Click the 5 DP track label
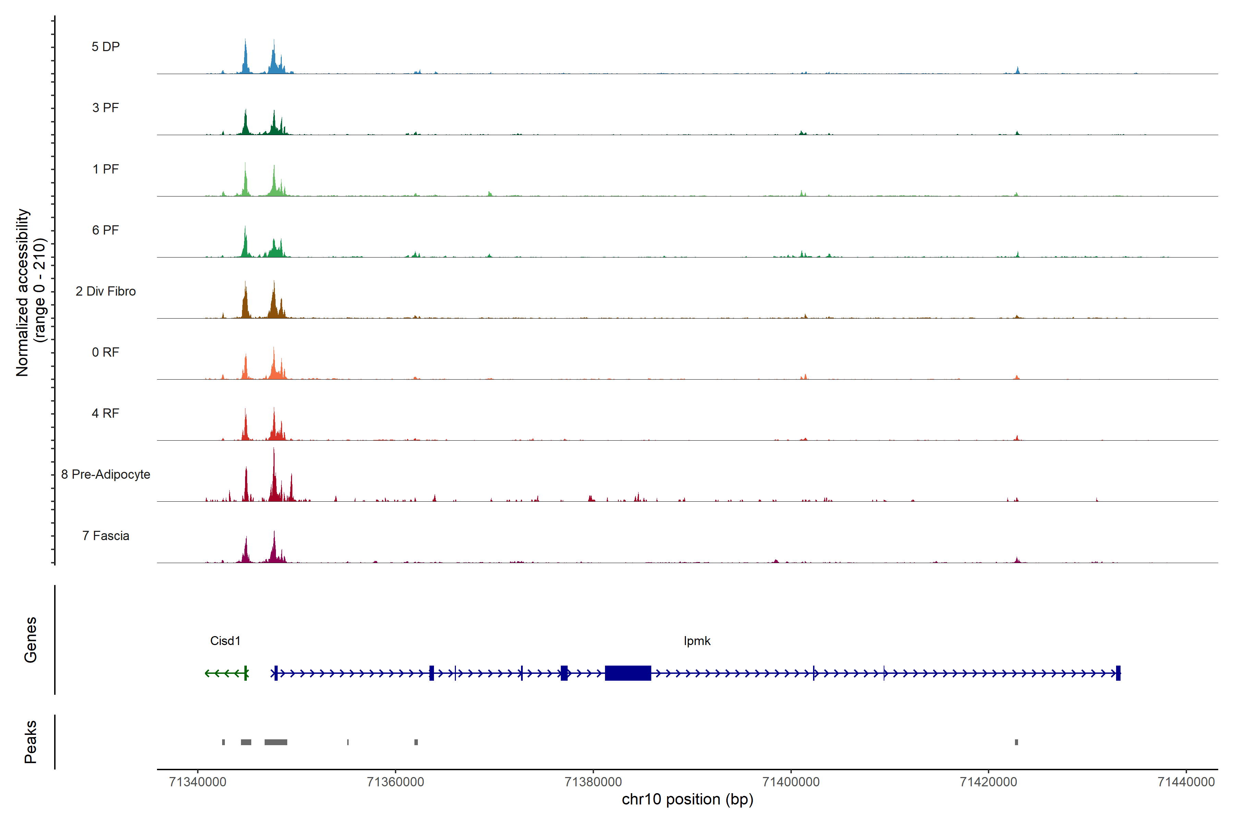Screen dimensions: 1234x823 click(x=106, y=47)
